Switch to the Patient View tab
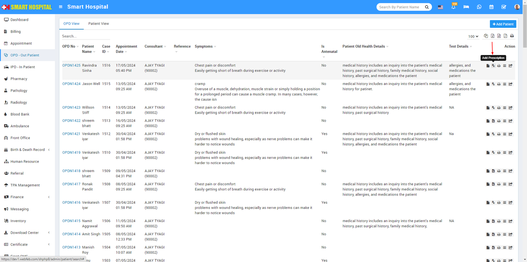Image resolution: width=527 pixels, height=262 pixels. coord(98,24)
